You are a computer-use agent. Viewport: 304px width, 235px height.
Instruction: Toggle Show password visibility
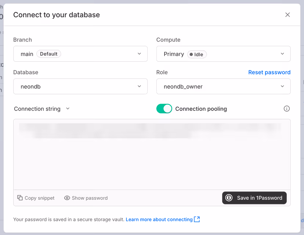86,198
